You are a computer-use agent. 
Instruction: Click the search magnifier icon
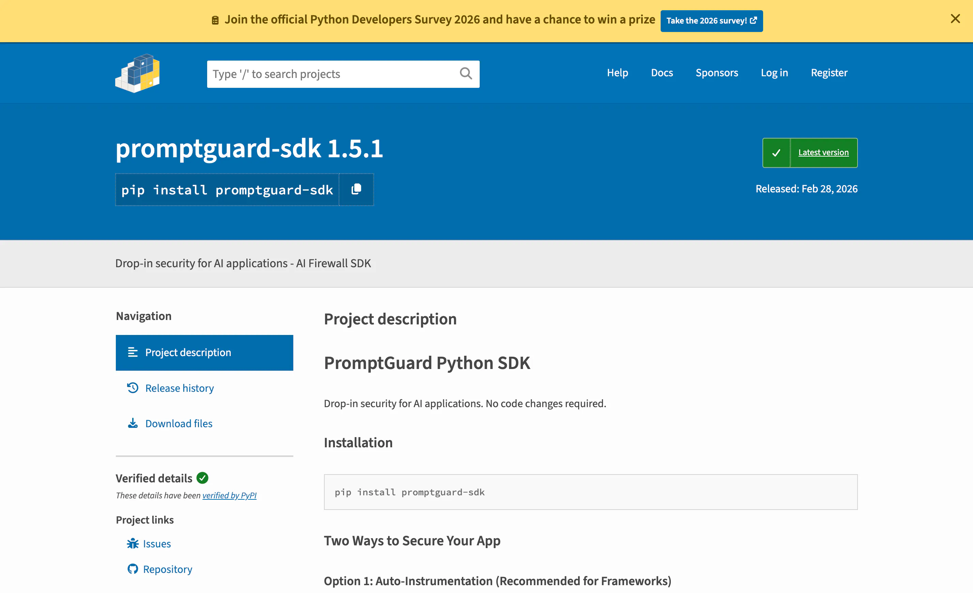point(466,74)
